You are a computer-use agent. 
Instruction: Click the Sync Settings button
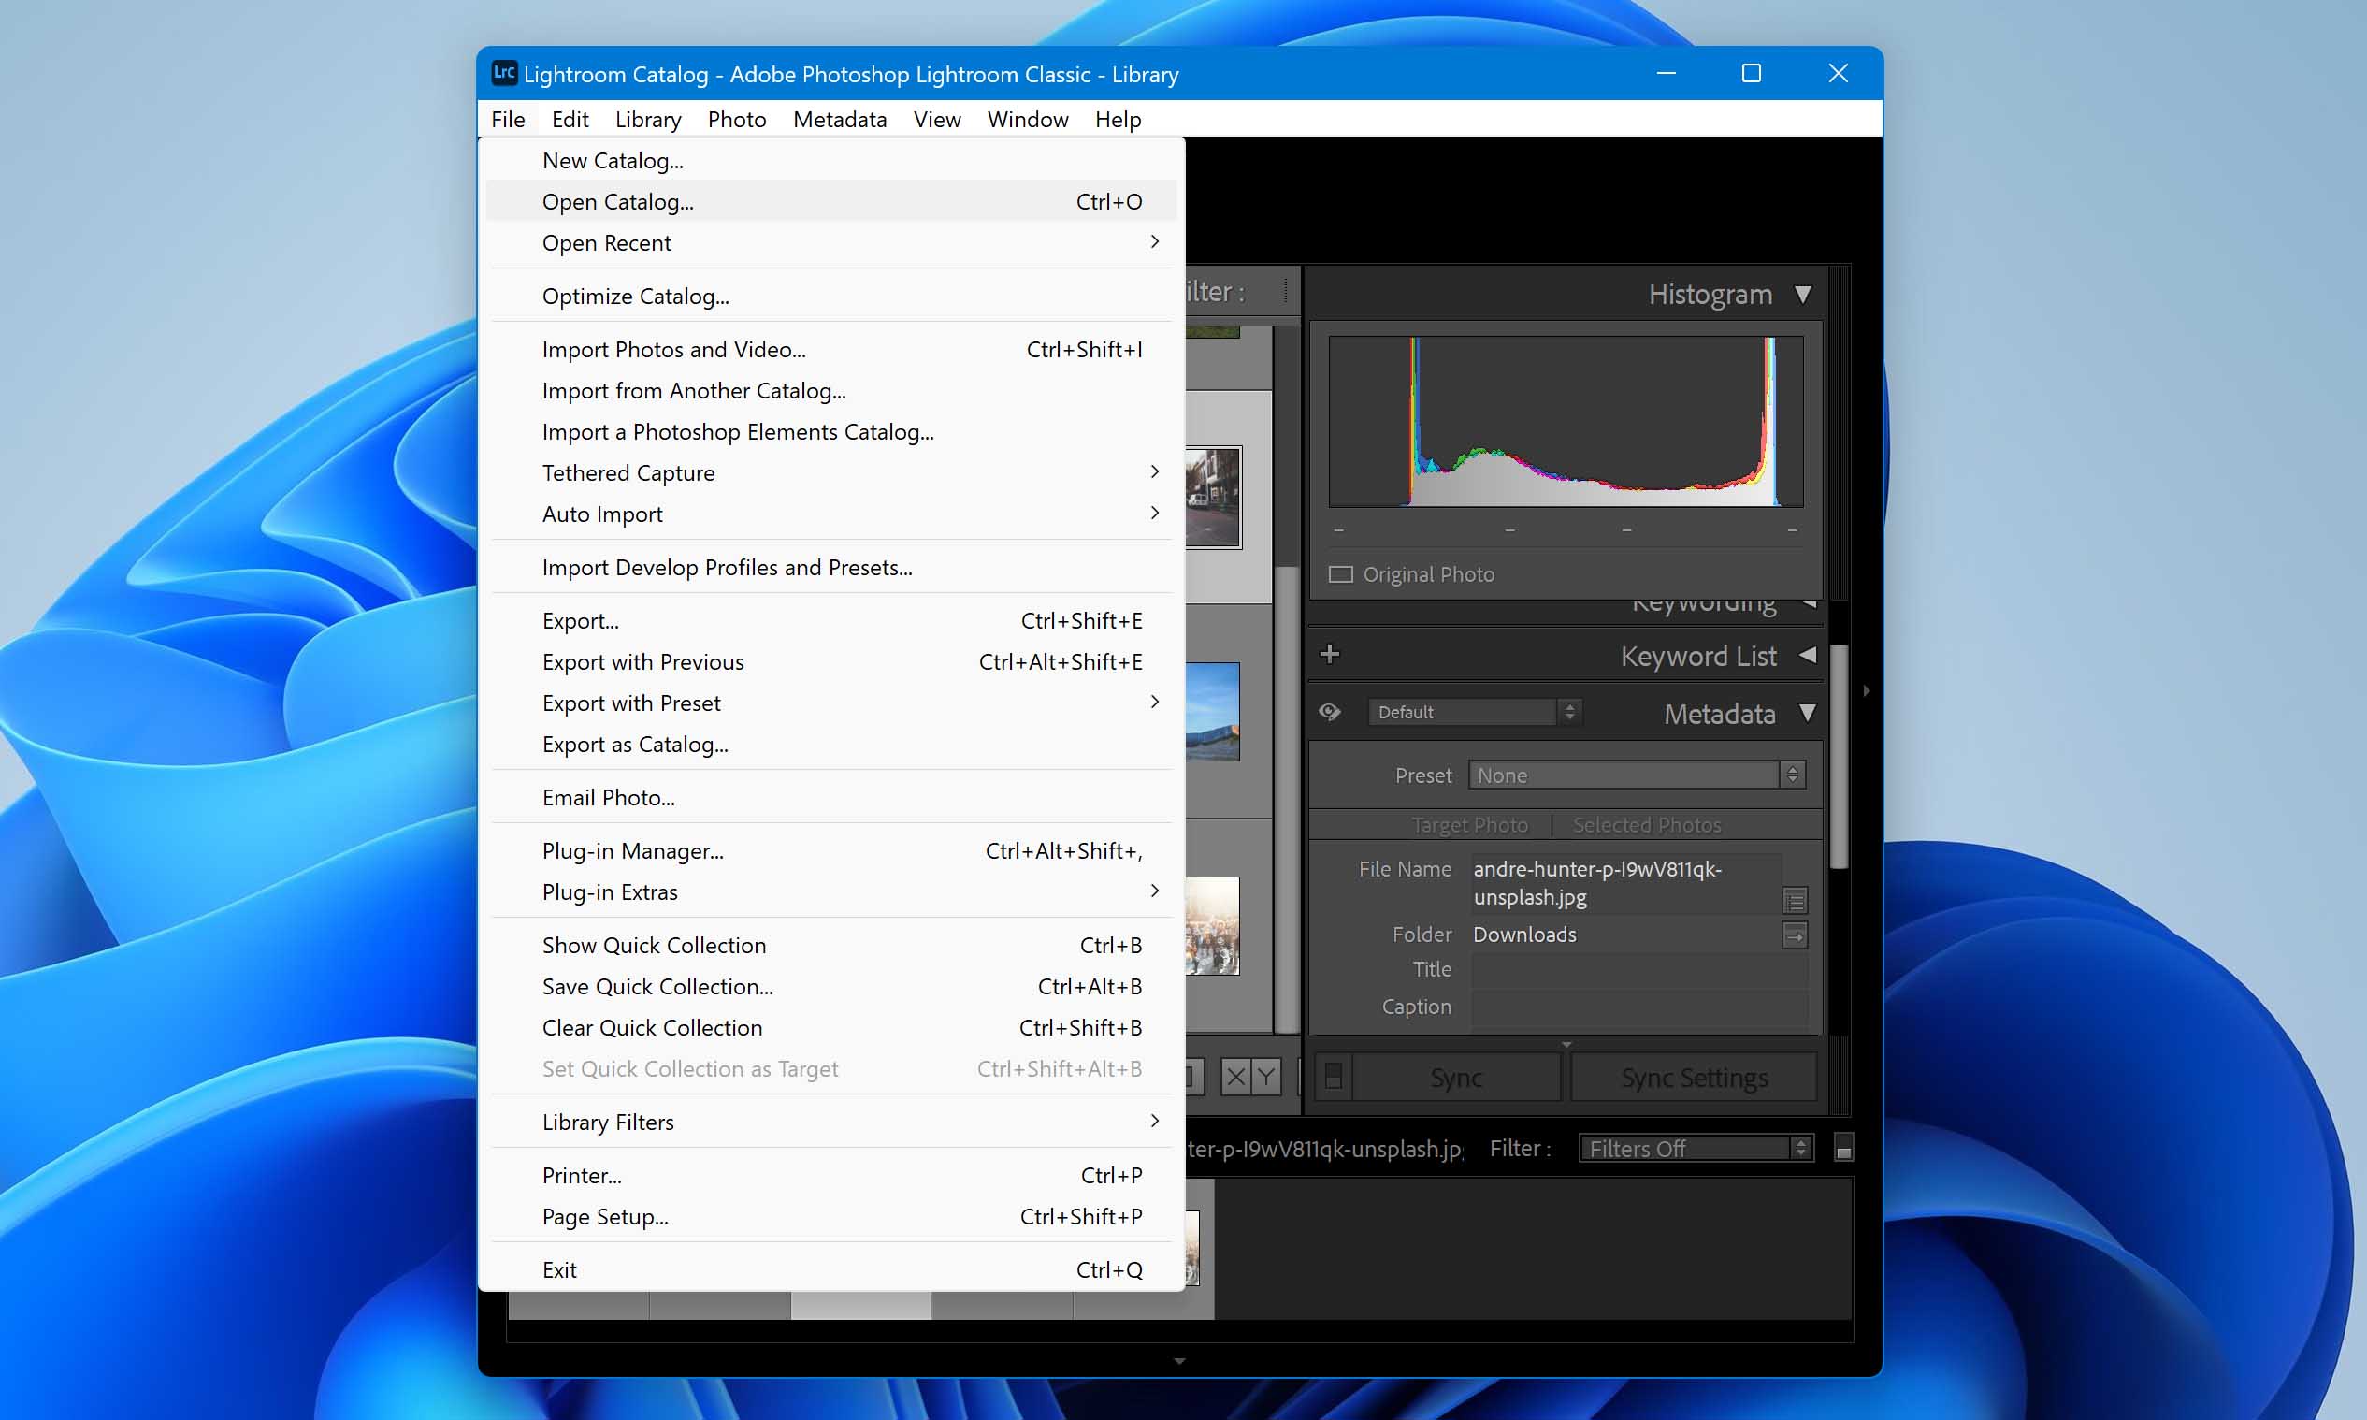(x=1693, y=1077)
